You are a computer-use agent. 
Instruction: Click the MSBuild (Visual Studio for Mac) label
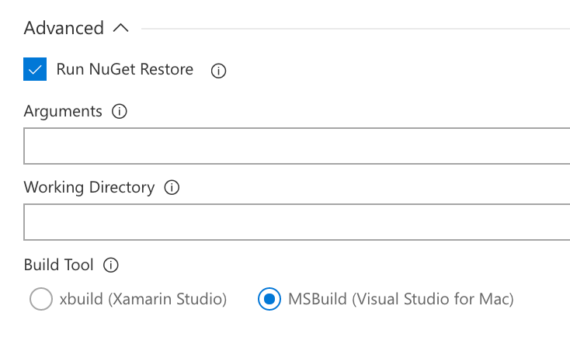401,299
